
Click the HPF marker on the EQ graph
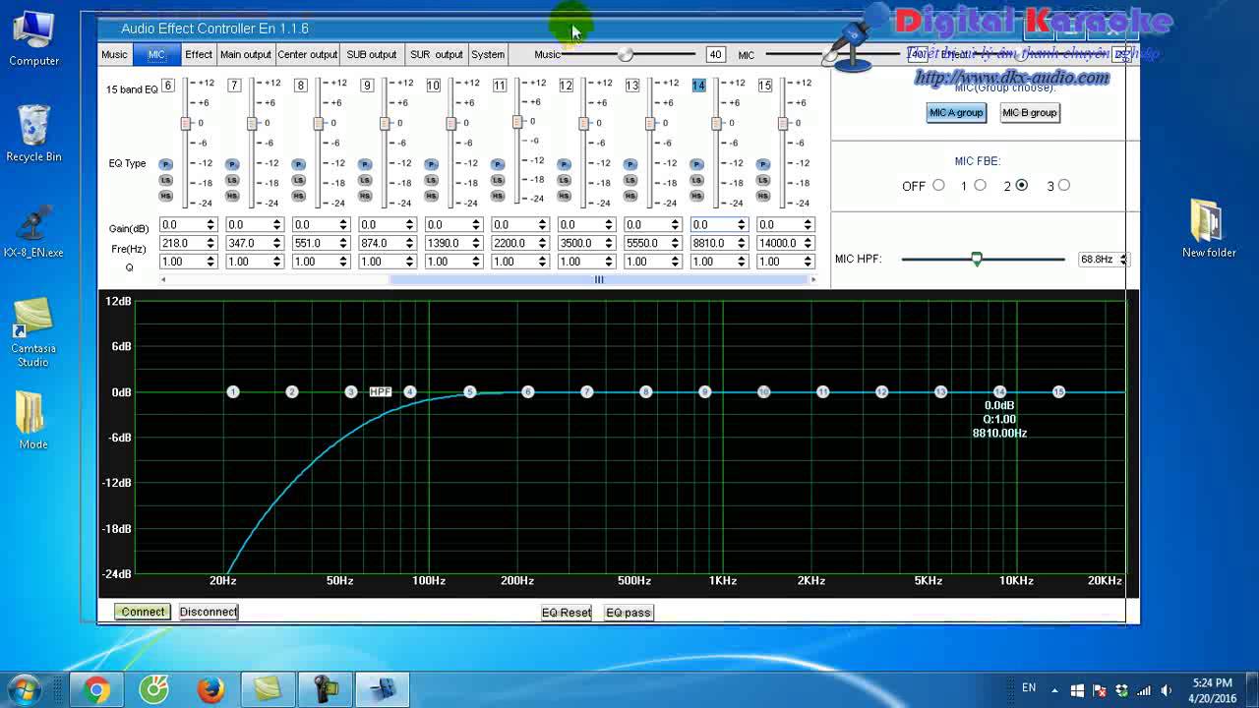[x=380, y=391]
